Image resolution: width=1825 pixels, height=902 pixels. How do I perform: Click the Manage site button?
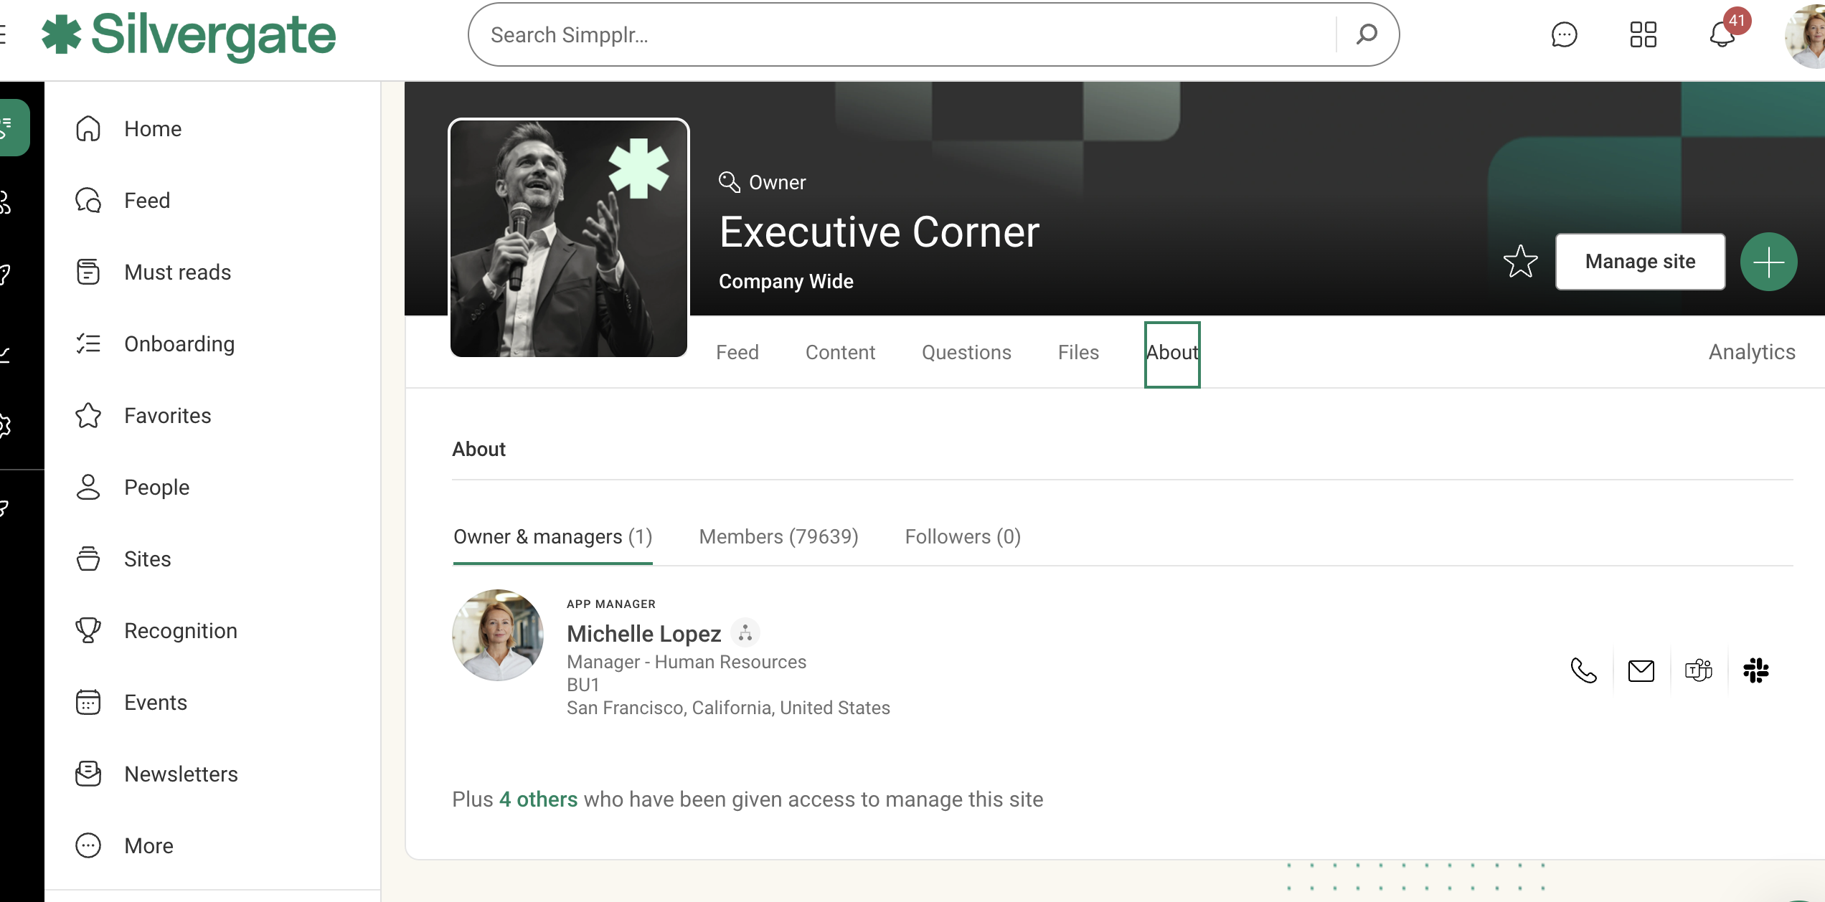coord(1640,262)
